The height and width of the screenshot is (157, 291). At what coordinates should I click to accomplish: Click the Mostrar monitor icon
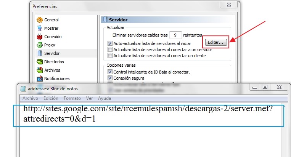pyautogui.click(x=40, y=28)
